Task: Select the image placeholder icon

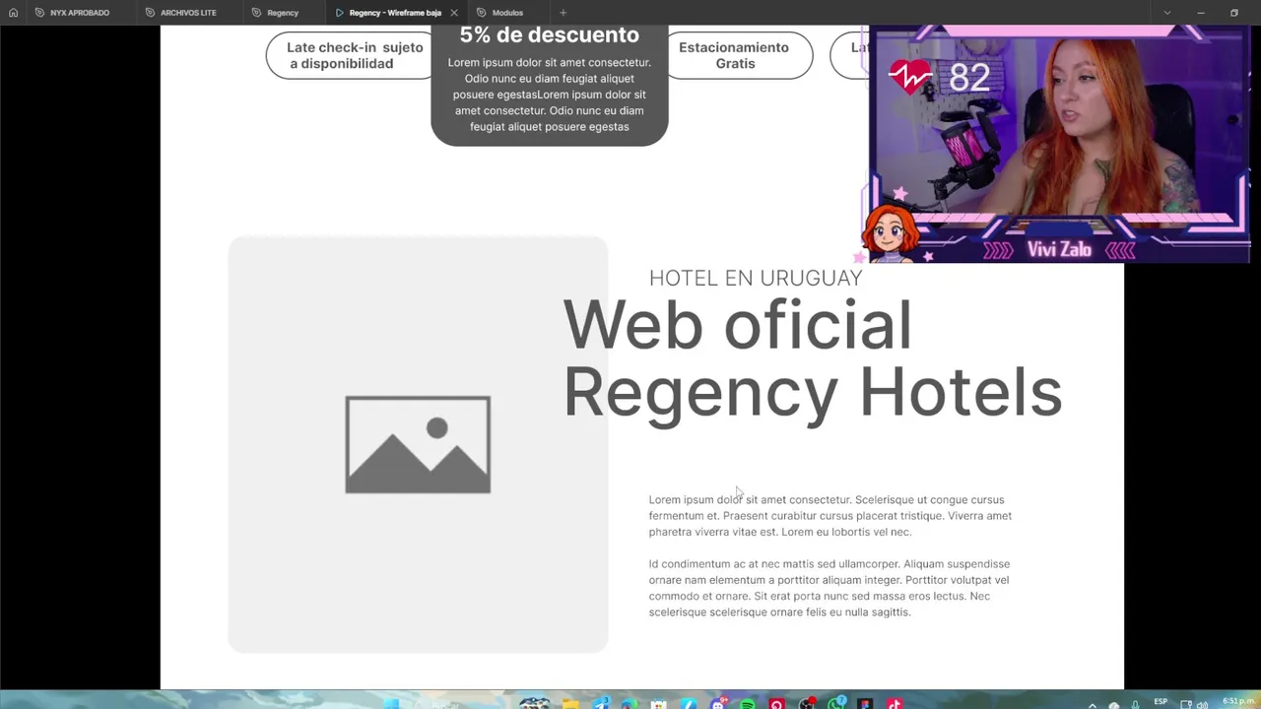Action: 418,444
